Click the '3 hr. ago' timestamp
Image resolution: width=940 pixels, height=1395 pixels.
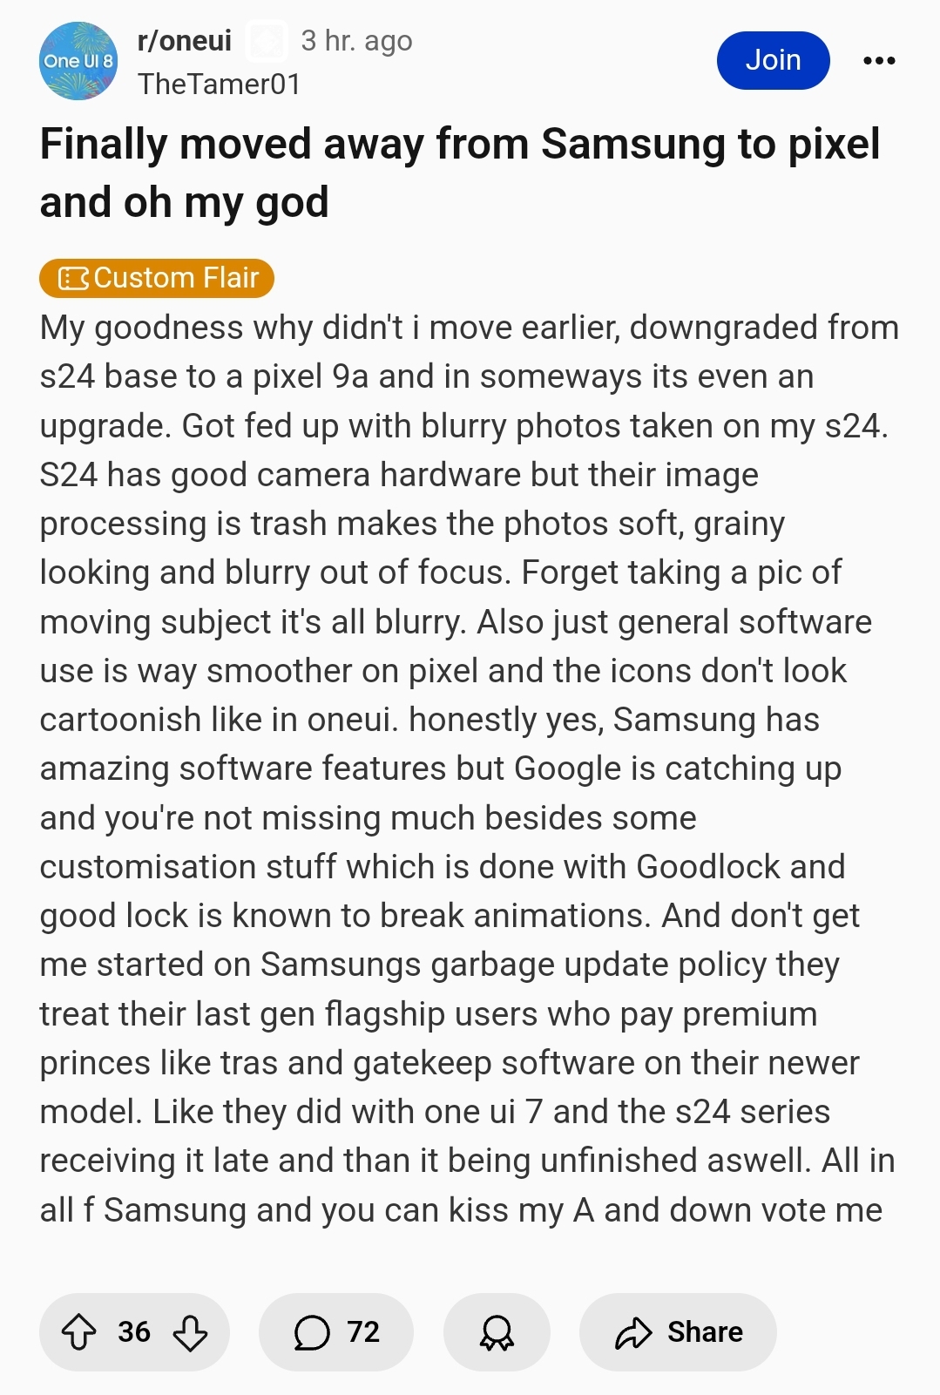coord(356,40)
